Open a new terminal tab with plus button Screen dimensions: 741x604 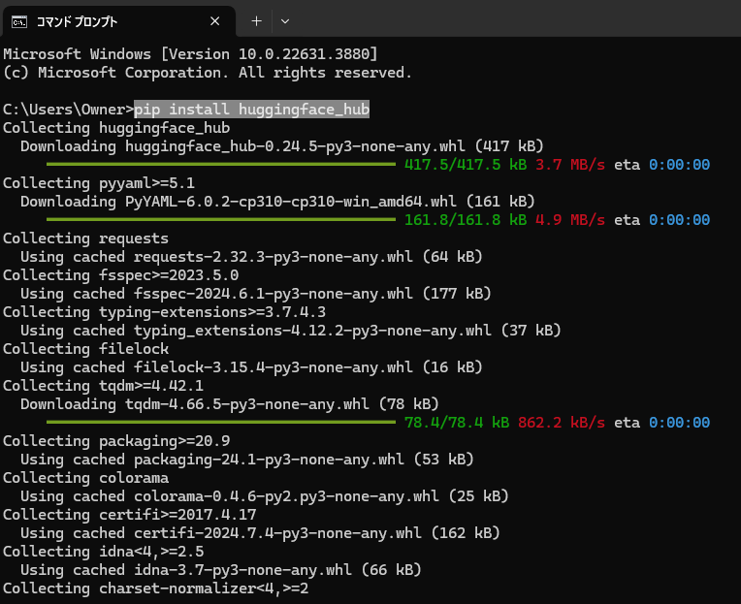click(256, 21)
